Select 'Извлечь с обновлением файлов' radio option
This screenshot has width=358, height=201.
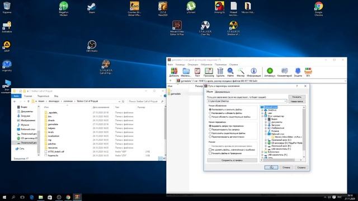tap(210, 113)
